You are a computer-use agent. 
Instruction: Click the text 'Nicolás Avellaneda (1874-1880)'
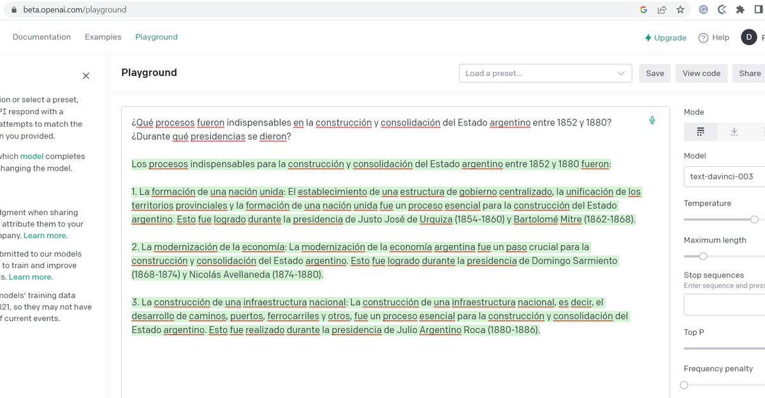point(257,275)
